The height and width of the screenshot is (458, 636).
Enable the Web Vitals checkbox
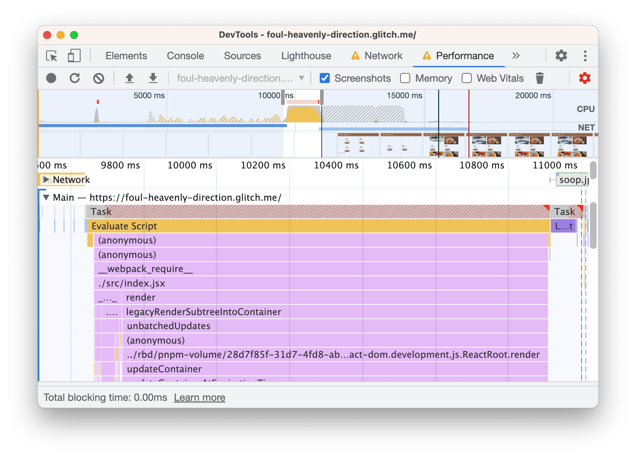point(466,78)
